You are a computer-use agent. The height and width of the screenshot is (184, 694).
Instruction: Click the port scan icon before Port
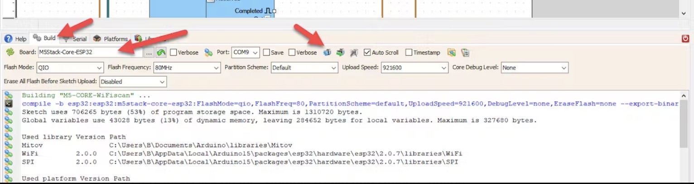tap(208, 53)
